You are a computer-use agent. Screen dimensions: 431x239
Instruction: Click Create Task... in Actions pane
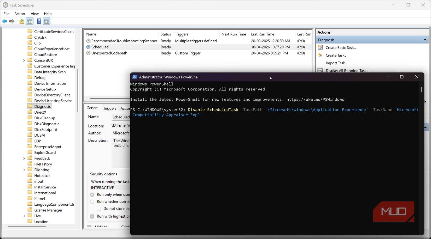[x=336, y=55]
